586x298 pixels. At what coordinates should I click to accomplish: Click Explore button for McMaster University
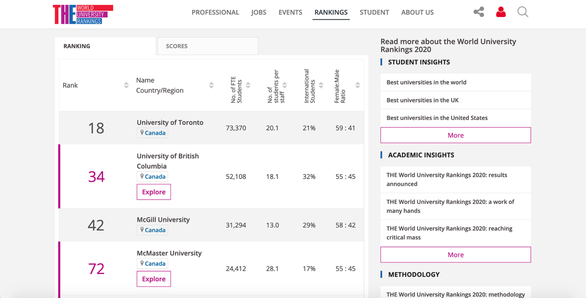tap(154, 279)
